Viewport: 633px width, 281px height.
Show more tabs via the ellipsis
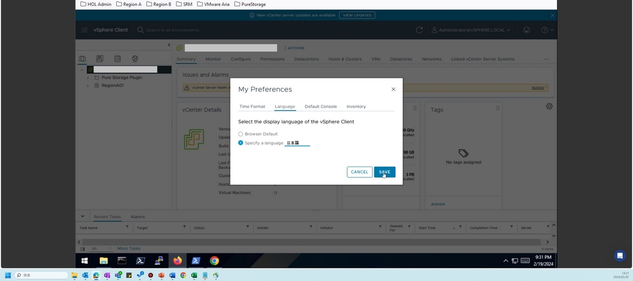pyautogui.click(x=546, y=59)
